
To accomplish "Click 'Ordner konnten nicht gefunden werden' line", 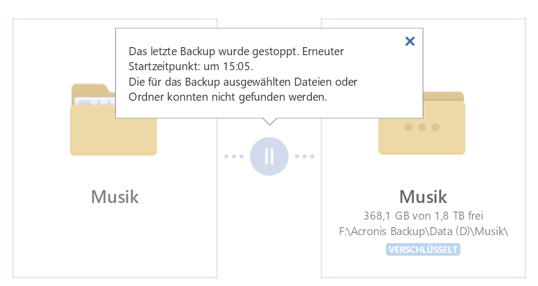I will [228, 97].
